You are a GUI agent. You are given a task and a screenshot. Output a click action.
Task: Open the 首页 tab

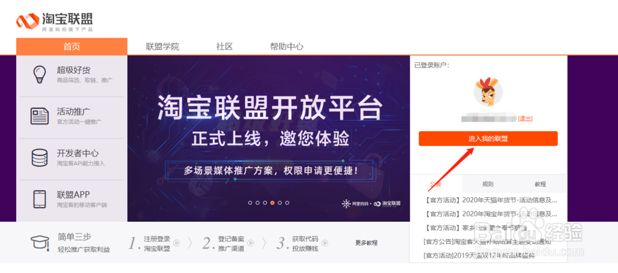(72, 46)
